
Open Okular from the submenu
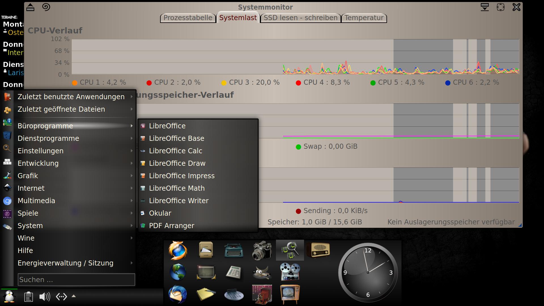(x=198, y=213)
